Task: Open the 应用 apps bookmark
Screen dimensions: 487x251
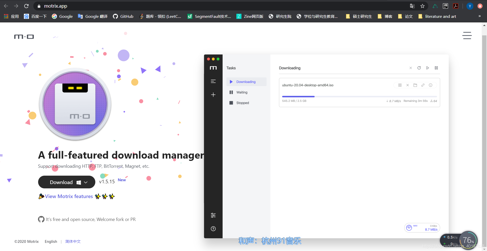Action: [x=11, y=16]
